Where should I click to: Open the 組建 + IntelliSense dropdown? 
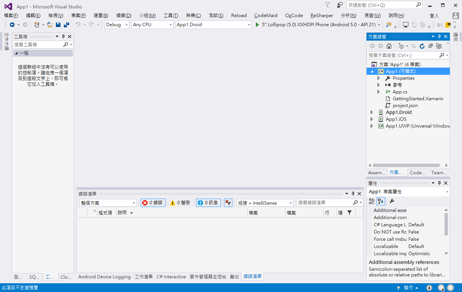pos(265,203)
